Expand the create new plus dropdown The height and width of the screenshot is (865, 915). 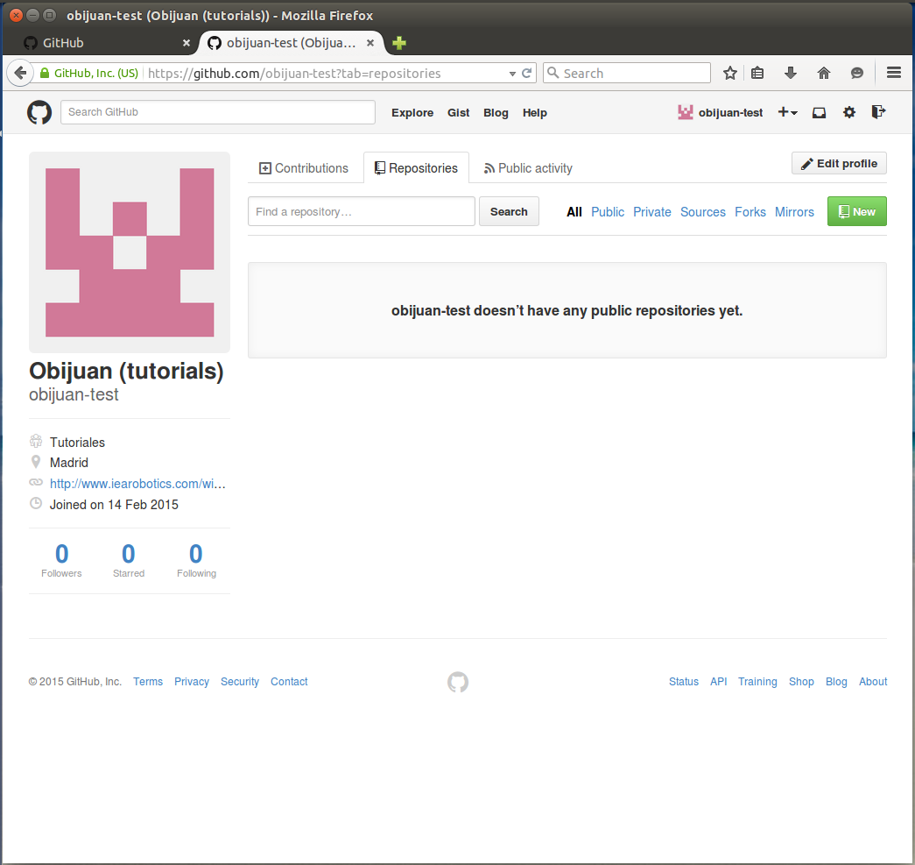click(x=787, y=112)
